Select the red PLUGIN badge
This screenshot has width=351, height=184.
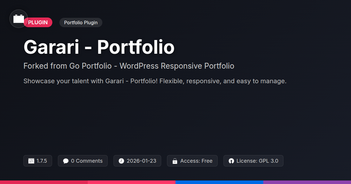pyautogui.click(x=38, y=22)
